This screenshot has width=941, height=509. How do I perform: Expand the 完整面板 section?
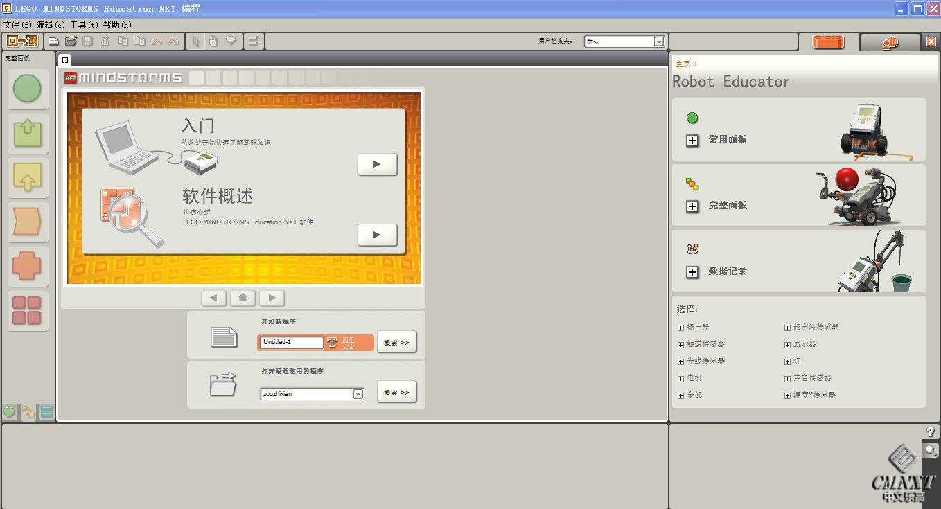click(x=692, y=206)
